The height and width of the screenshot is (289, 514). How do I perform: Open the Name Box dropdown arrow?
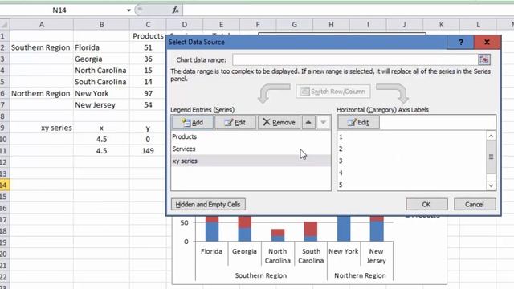[128, 10]
